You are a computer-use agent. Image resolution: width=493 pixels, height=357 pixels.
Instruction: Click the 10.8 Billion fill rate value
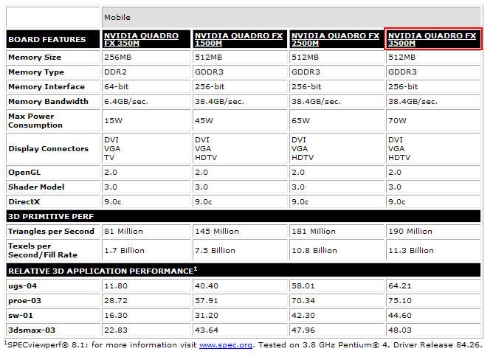pos(314,251)
